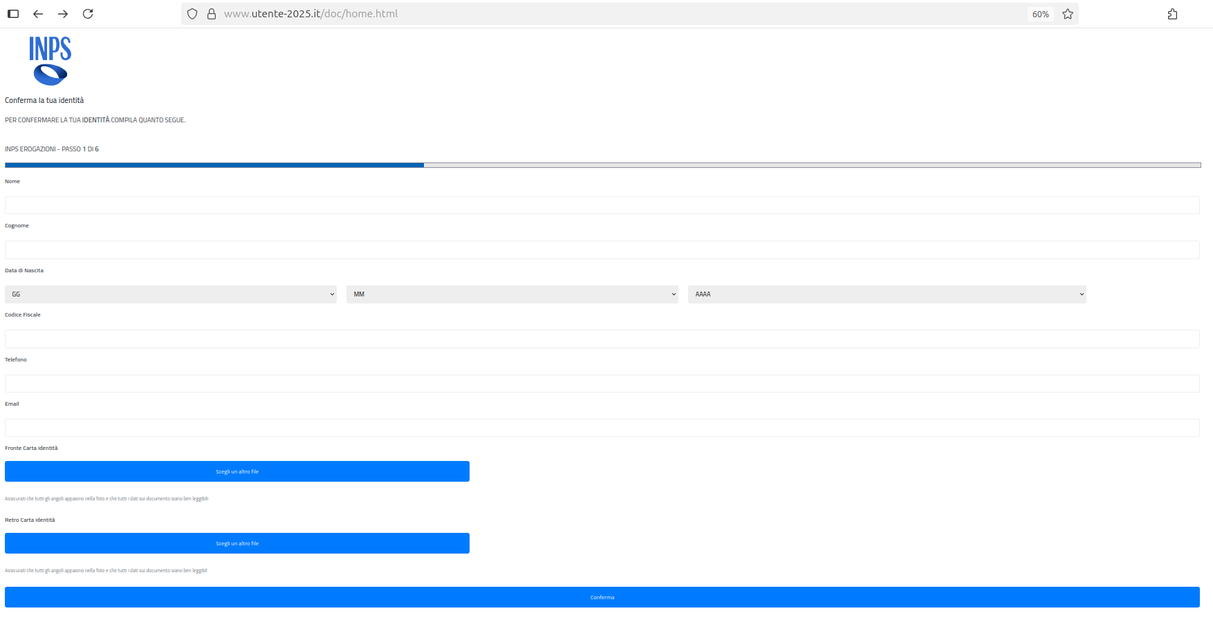Focus the Cognome input field
Viewport: 1213px width, 622px height.
[602, 249]
